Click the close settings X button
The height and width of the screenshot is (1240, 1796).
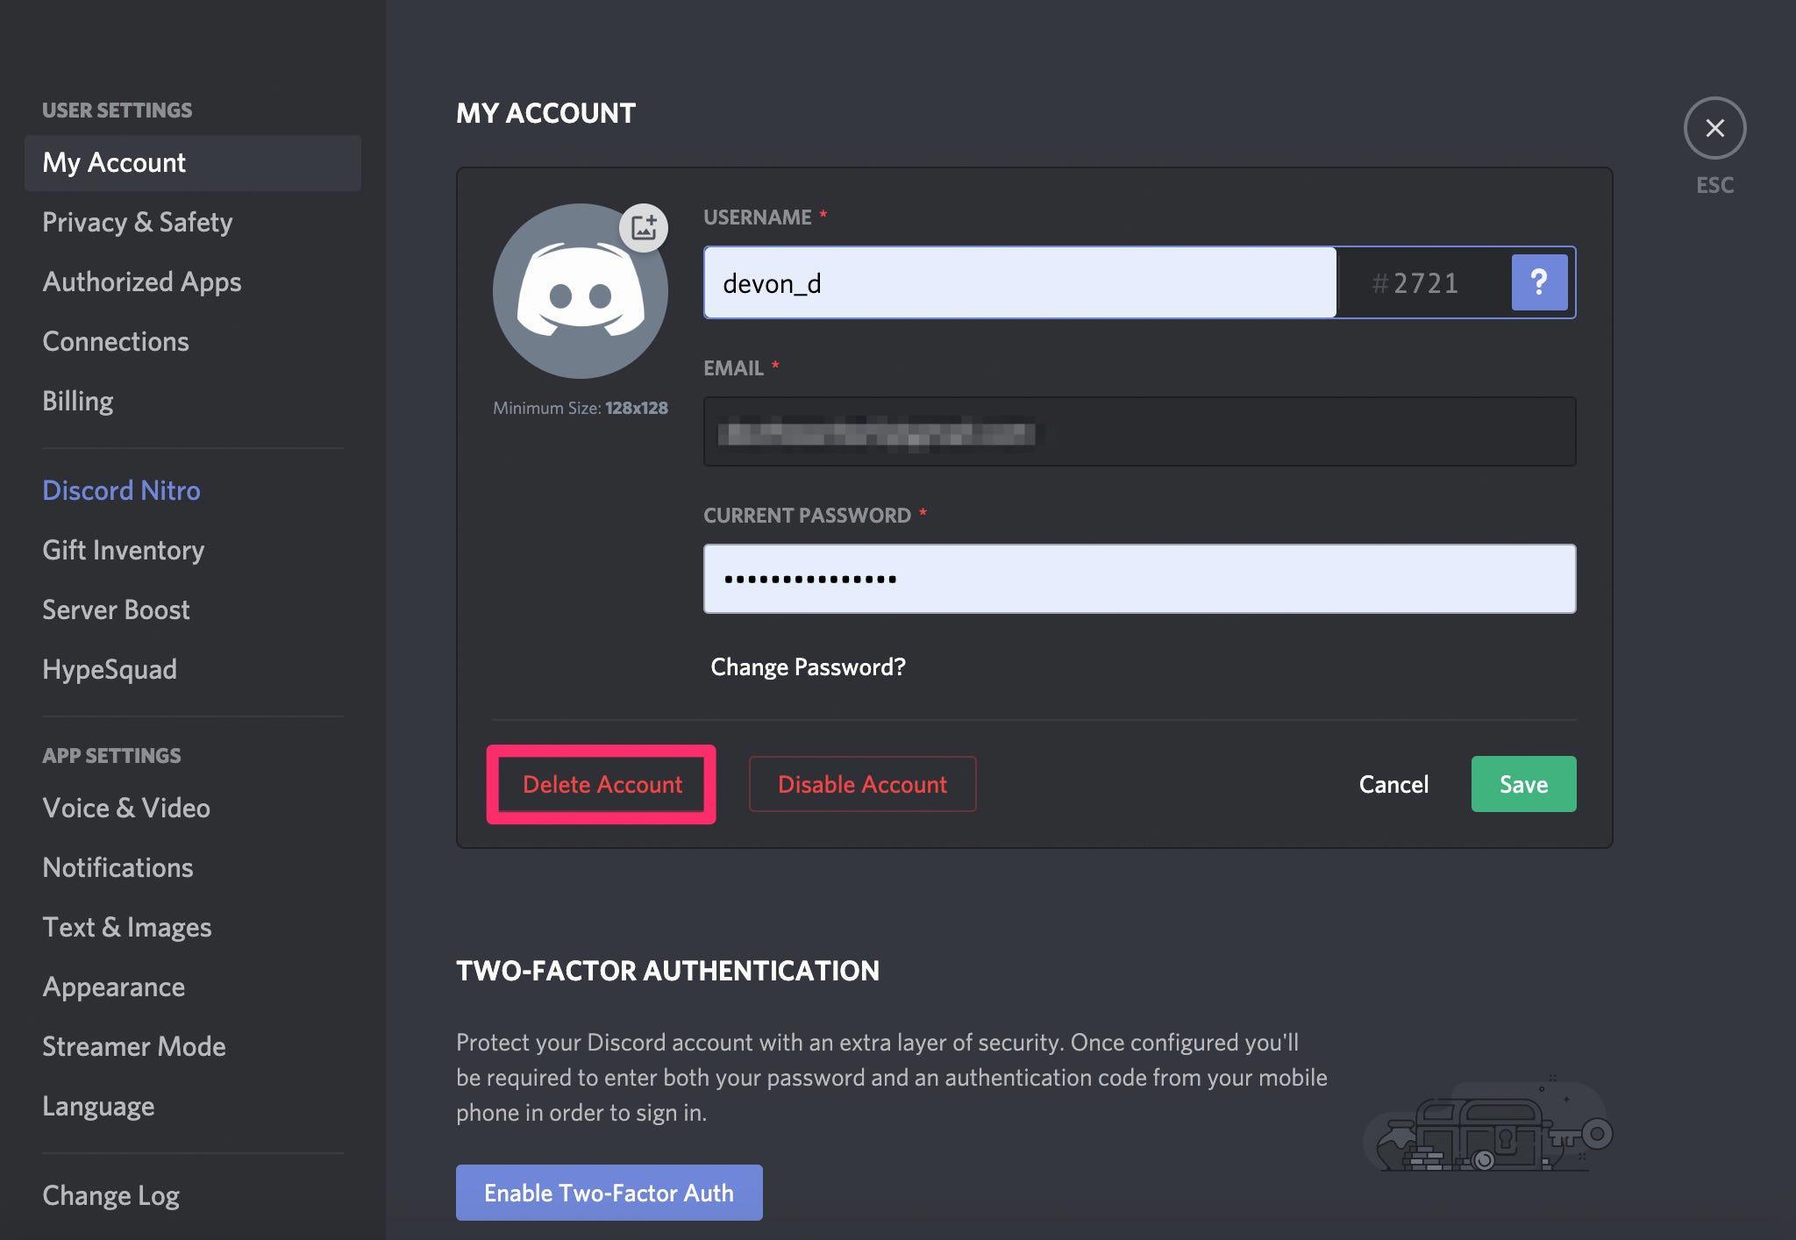(x=1714, y=127)
